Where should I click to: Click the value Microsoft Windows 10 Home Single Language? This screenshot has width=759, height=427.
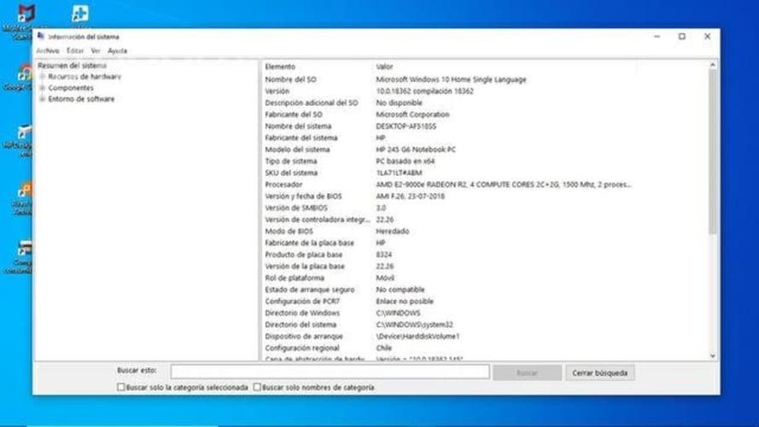point(451,79)
